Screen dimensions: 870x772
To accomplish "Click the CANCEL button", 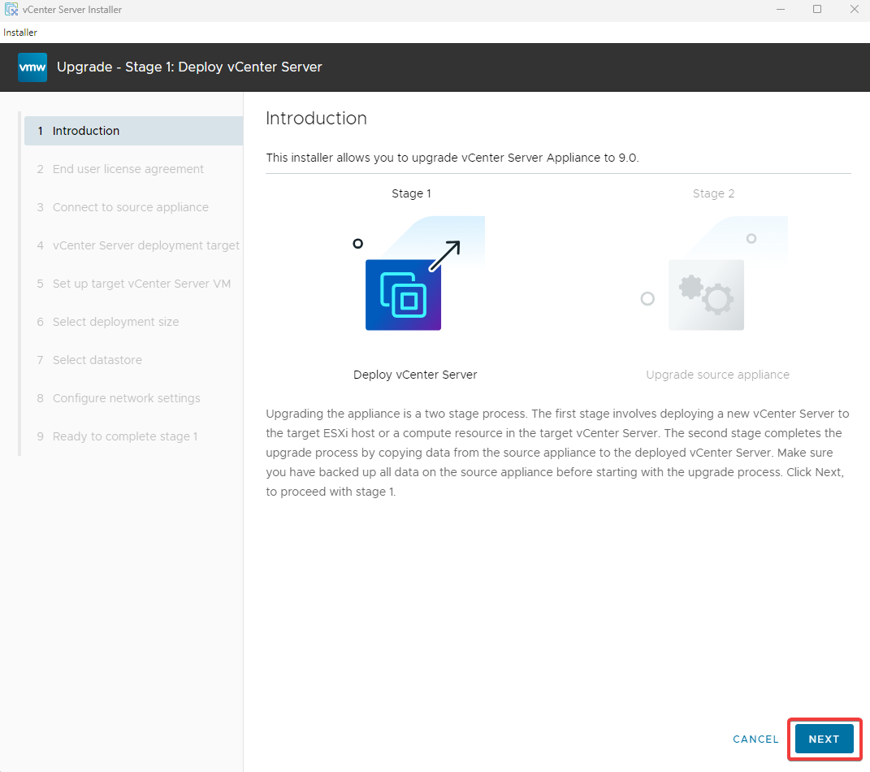I will (755, 739).
